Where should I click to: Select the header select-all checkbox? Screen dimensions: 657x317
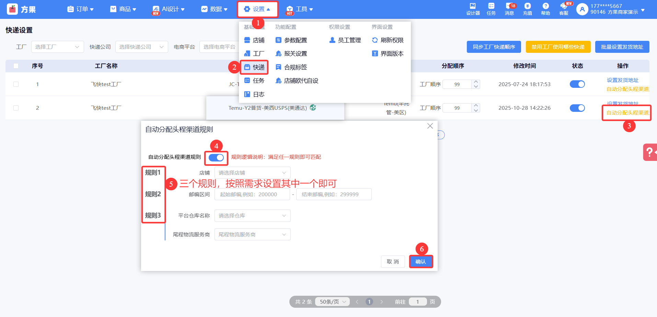pos(16,66)
